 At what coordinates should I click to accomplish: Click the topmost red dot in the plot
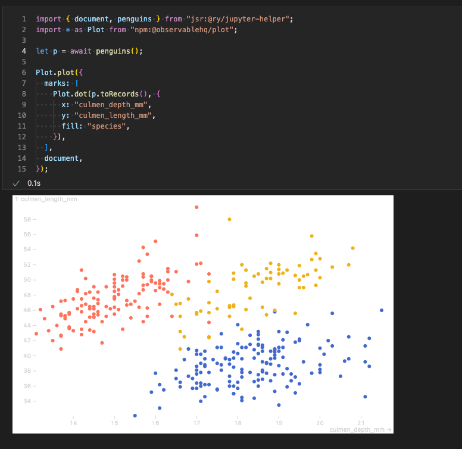tap(196, 207)
